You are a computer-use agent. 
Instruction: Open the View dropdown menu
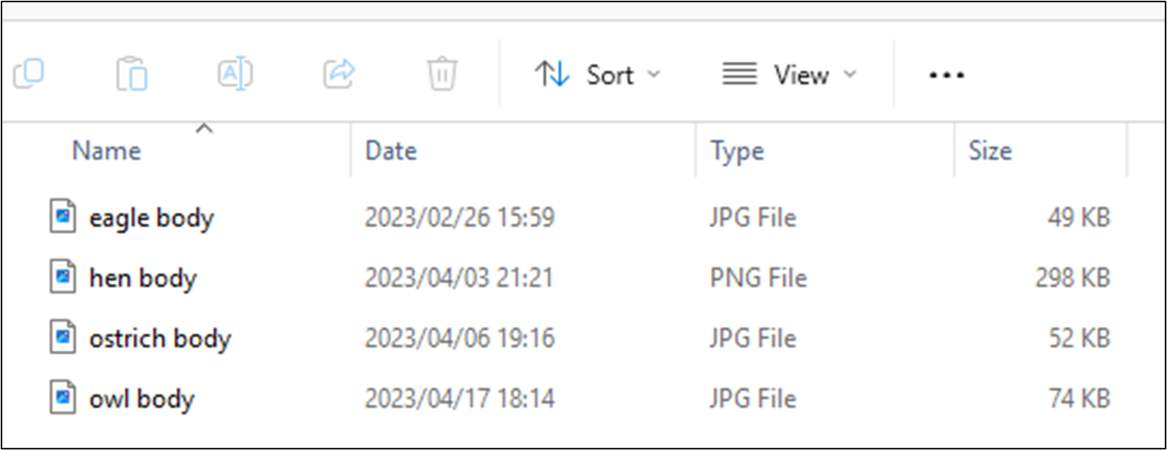[x=790, y=75]
